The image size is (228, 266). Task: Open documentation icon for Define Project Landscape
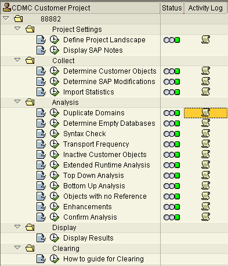[41, 40]
